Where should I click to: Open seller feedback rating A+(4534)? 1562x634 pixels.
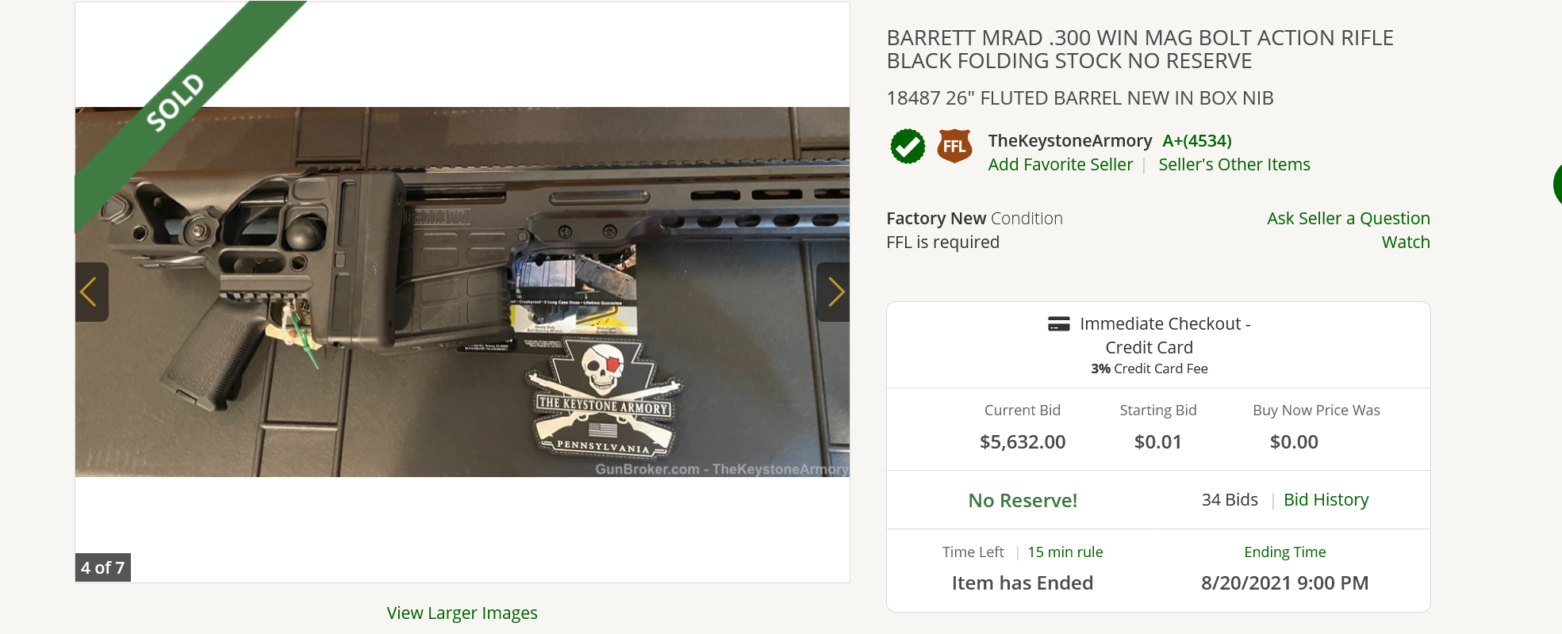[x=1196, y=140]
